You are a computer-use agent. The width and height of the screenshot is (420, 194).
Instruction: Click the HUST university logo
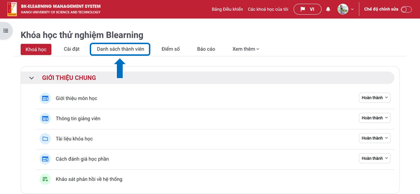[x=12, y=9]
